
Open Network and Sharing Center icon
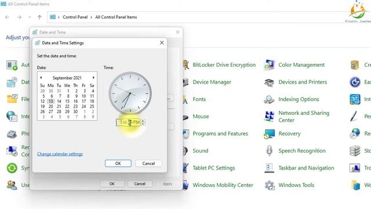pos(269,116)
